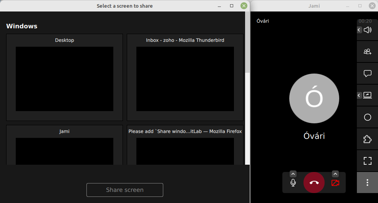378x203 pixels.
Task: Click the Share screen button
Action: point(125,190)
